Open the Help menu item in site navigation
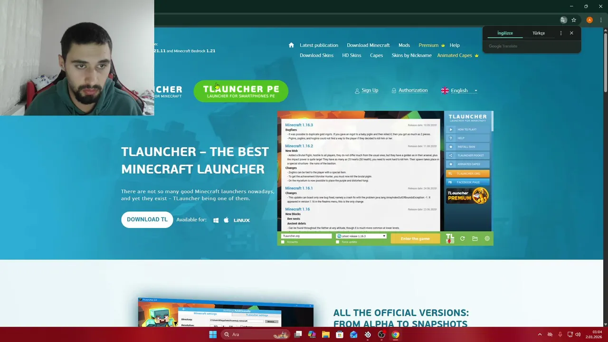Viewport: 608px width, 342px height. (455, 45)
